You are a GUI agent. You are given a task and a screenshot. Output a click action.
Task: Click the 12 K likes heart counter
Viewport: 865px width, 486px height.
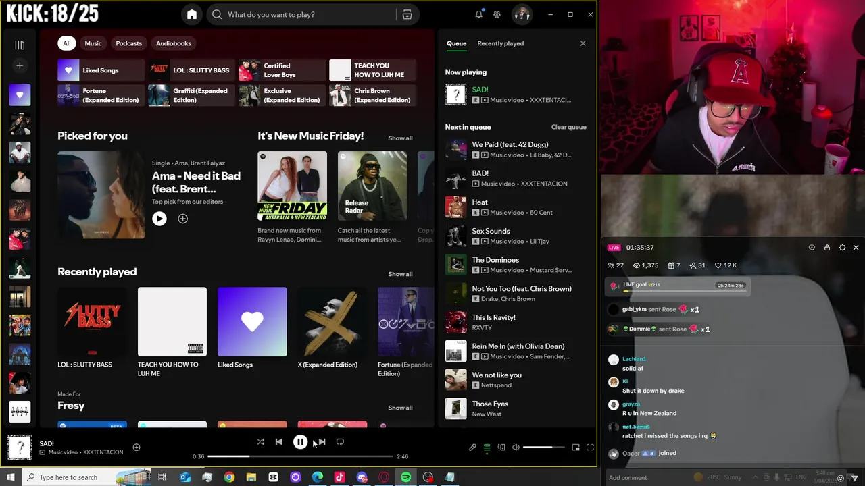pos(726,265)
